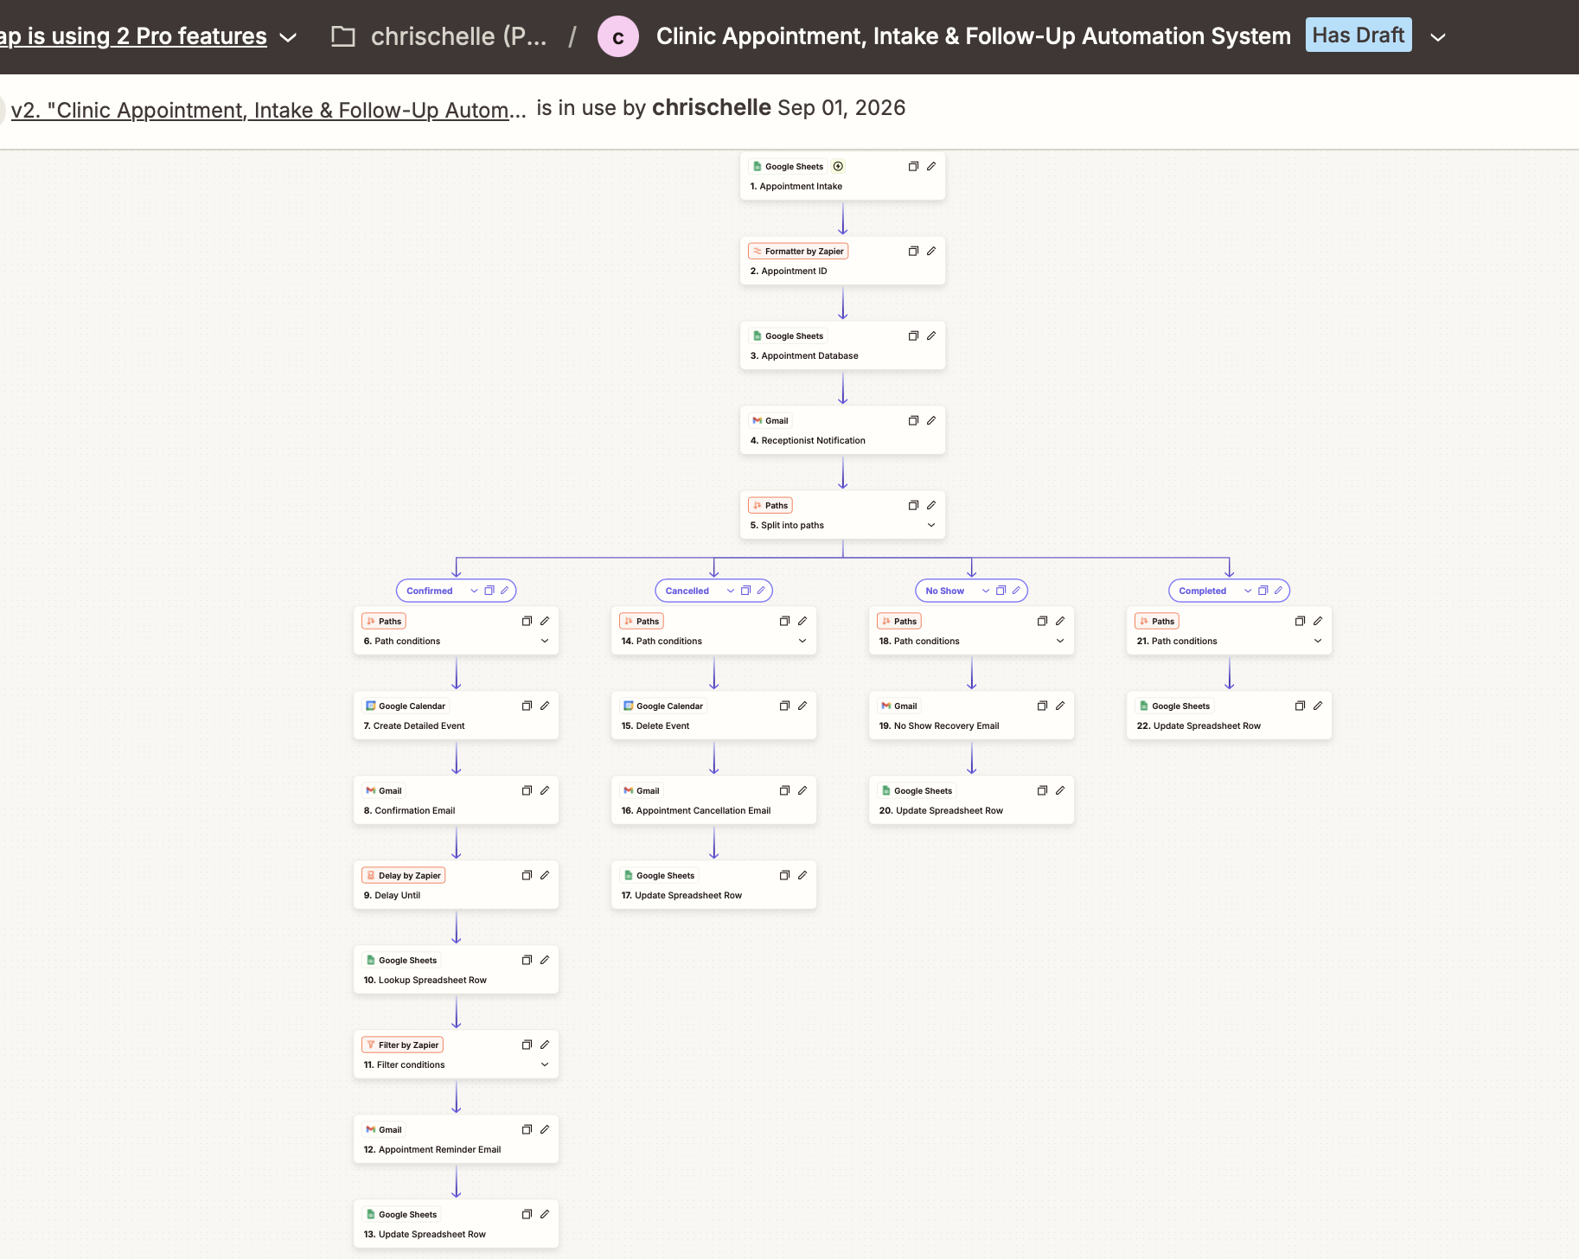Viewport: 1579px width, 1259px height.
Task: Open the Confirmed path dropdown arrow
Action: 474,591
